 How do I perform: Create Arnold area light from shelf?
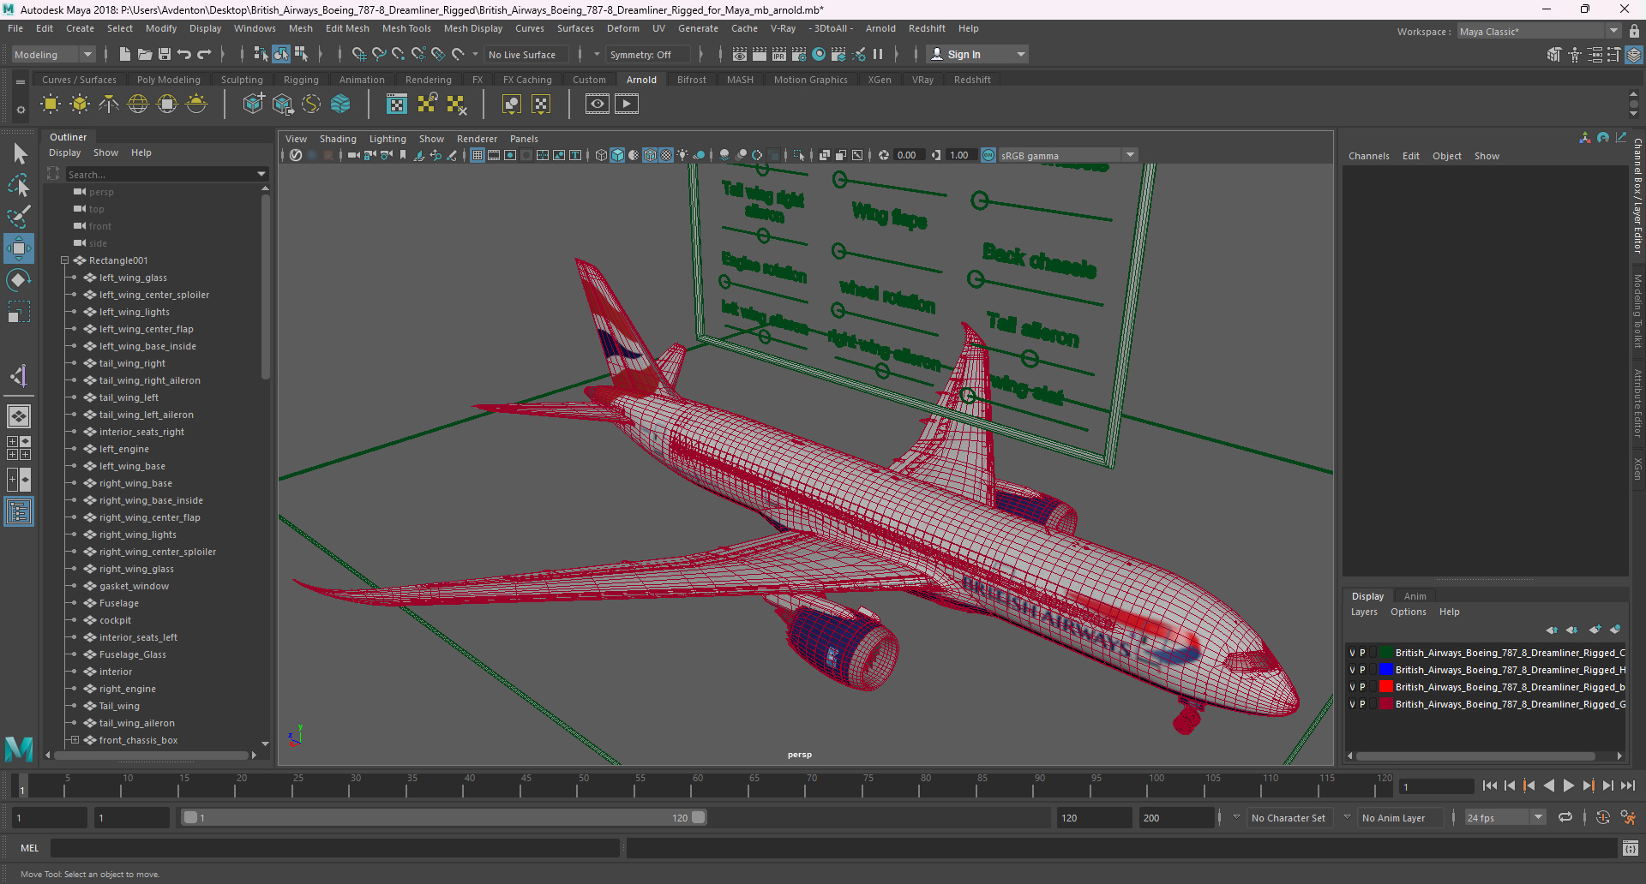pyautogui.click(x=51, y=105)
